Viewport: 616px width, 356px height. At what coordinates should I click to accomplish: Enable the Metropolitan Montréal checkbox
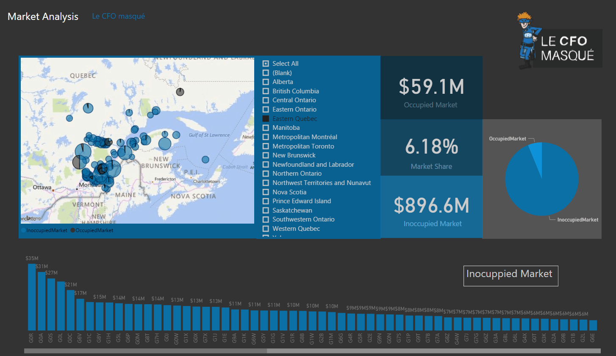[x=266, y=137]
